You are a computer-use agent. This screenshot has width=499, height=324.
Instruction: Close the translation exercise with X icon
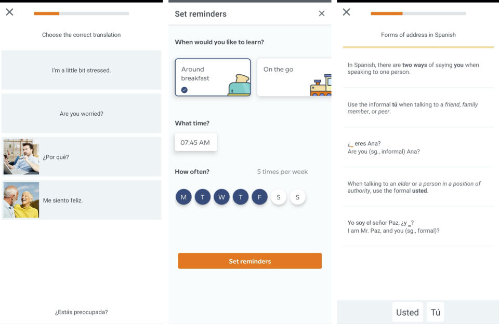[x=9, y=12]
